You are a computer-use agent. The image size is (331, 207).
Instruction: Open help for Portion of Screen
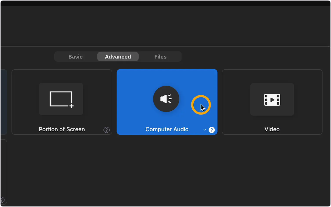click(x=106, y=130)
